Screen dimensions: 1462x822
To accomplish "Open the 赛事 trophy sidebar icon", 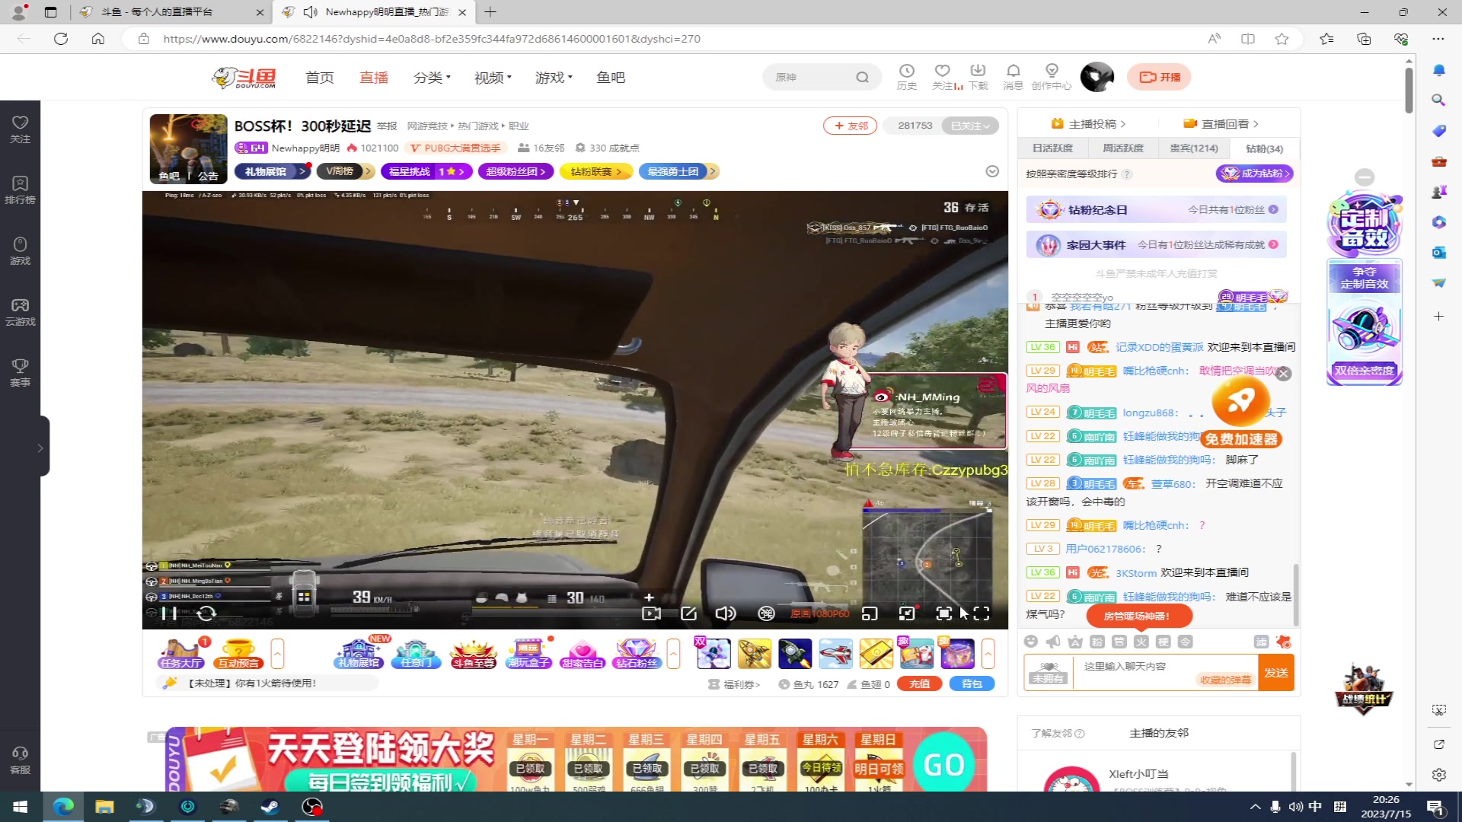I will click(20, 372).
